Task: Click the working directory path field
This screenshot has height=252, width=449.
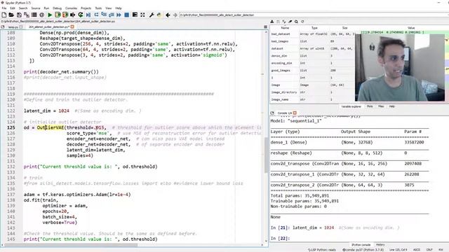Action: 314,15
